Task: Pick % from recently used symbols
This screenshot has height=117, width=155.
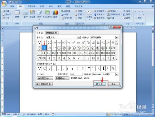Action: (x=113, y=68)
